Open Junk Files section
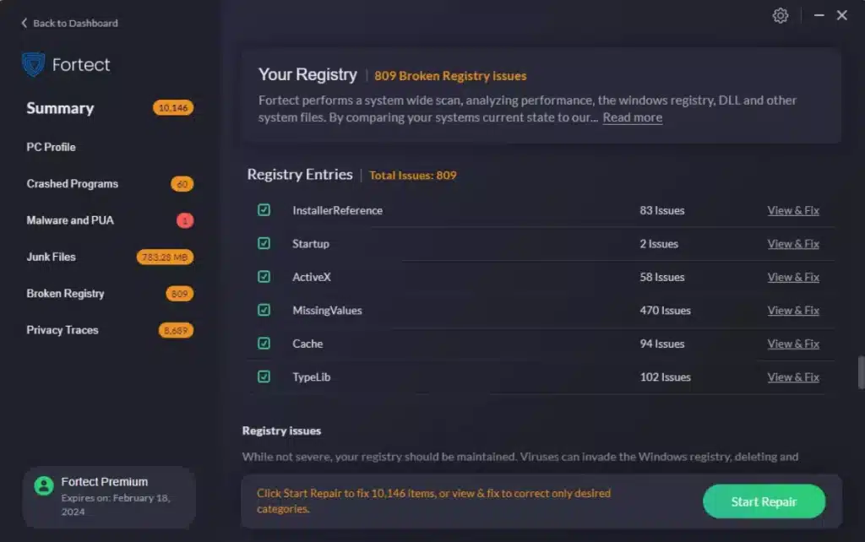This screenshot has height=542, width=865. (x=51, y=257)
